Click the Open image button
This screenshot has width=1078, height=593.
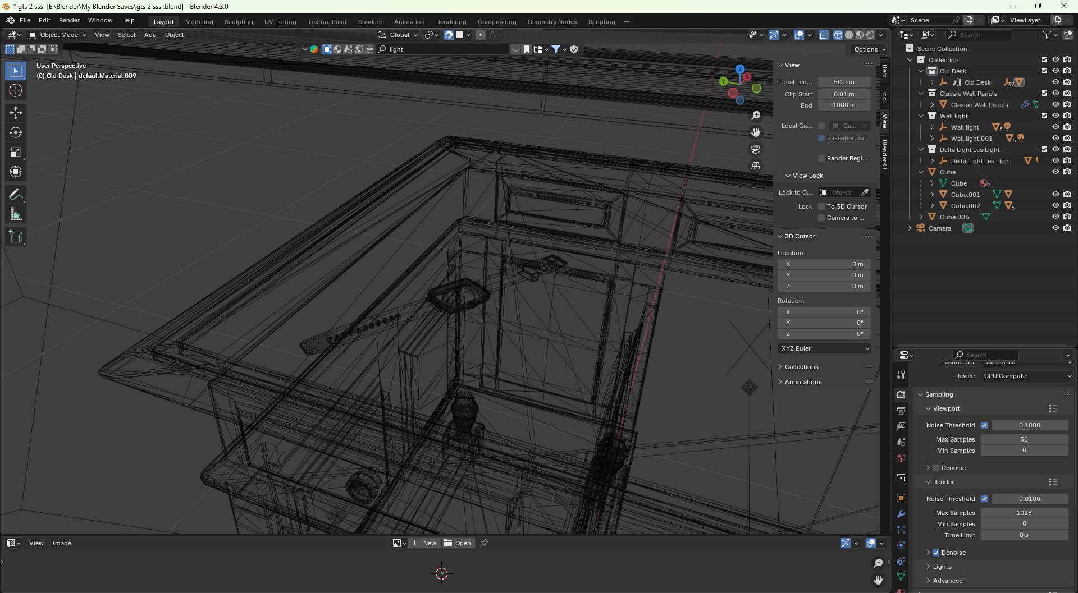point(458,543)
